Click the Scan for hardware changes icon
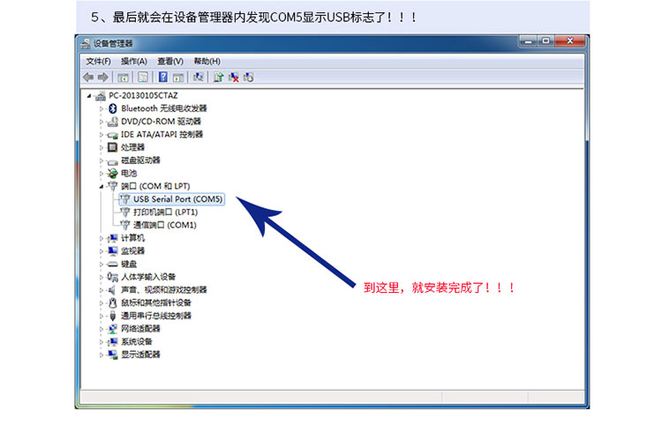Screen dimensions: 662x448 click(x=199, y=78)
